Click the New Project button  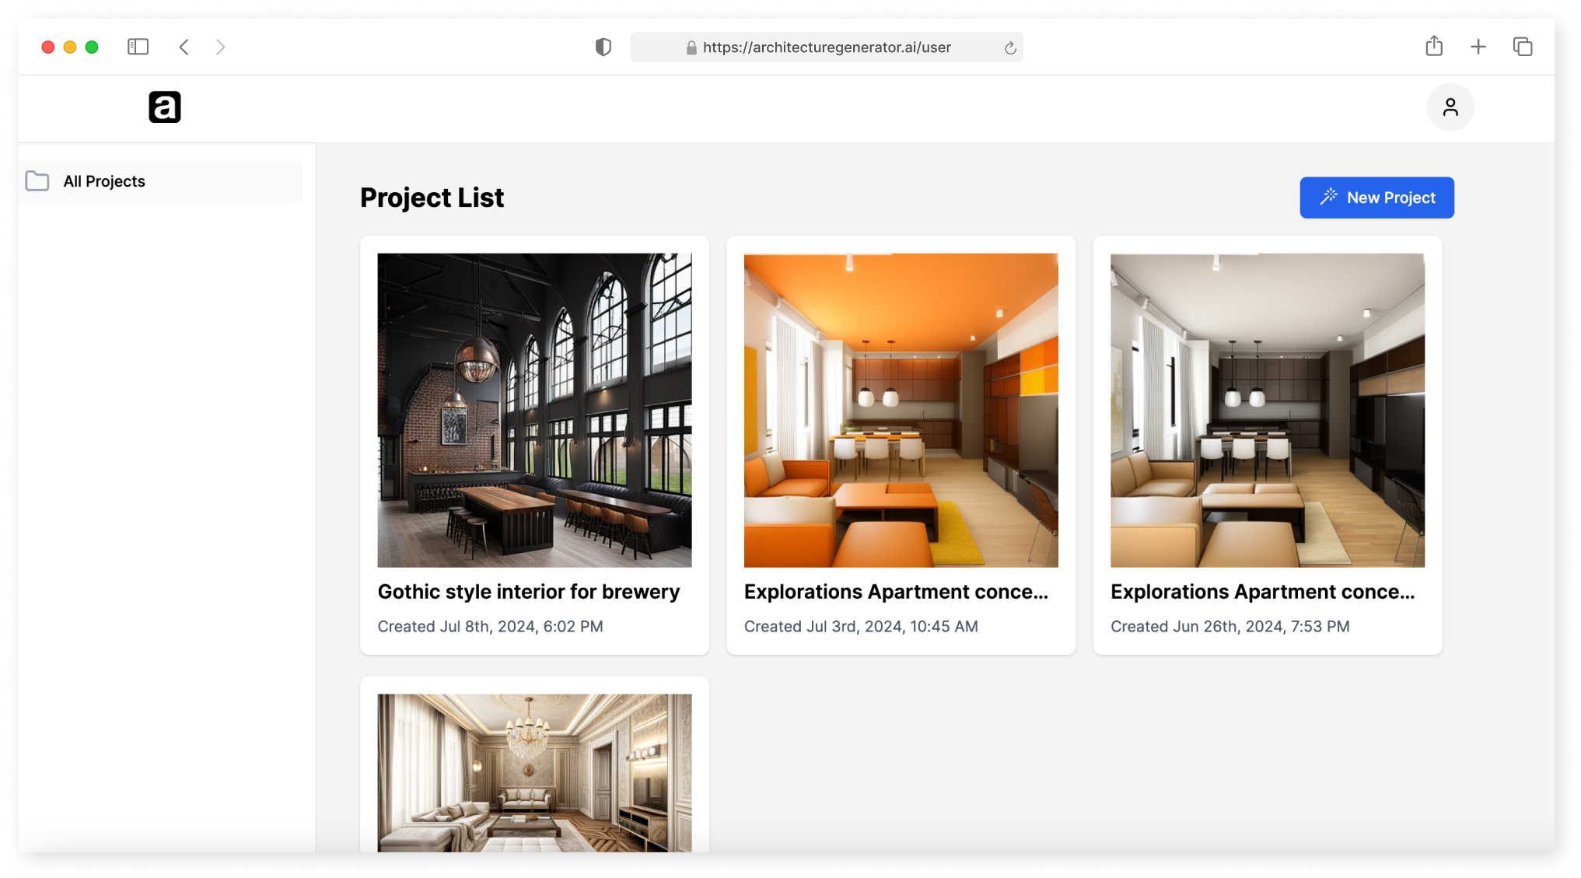(x=1376, y=197)
